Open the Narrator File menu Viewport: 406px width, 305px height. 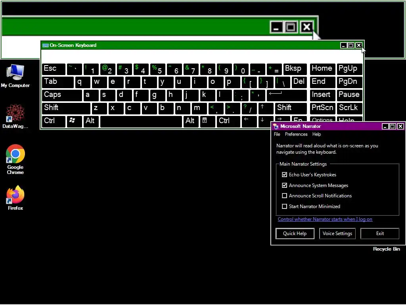[x=277, y=134]
